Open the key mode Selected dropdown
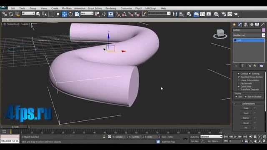 (x=212, y=137)
